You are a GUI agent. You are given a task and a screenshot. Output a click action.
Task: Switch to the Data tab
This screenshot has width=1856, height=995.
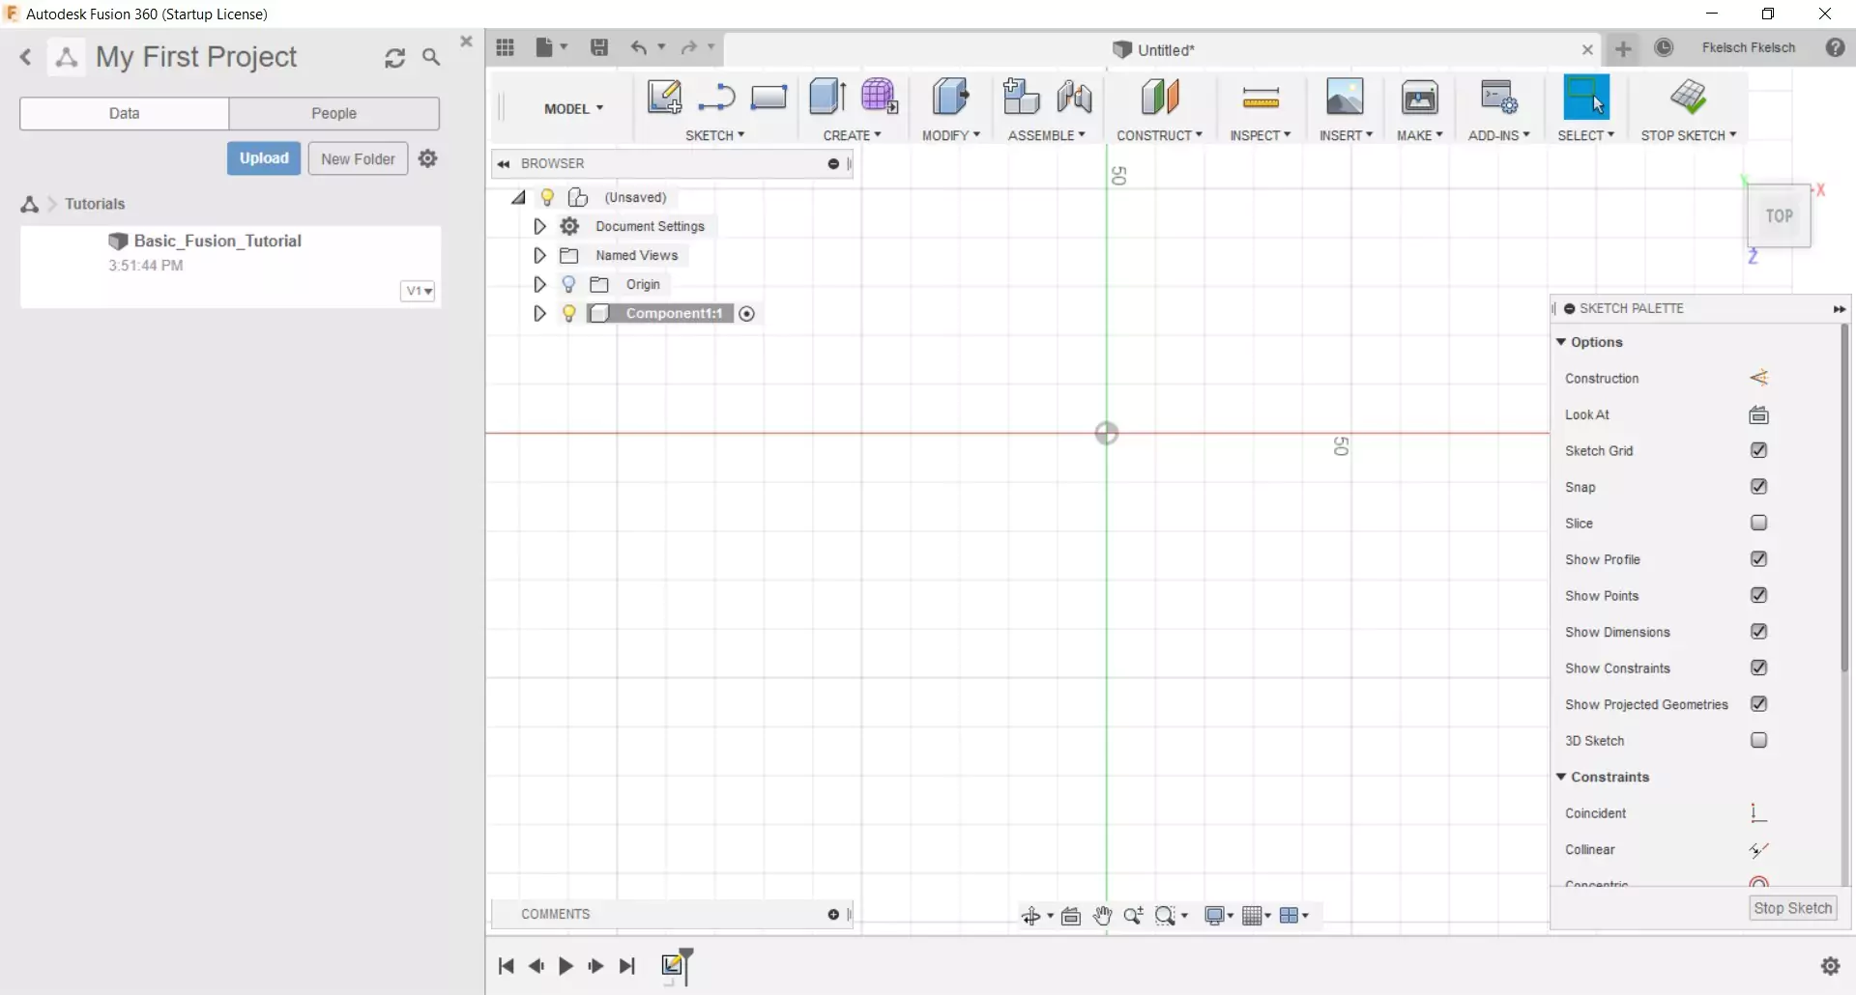pyautogui.click(x=124, y=113)
